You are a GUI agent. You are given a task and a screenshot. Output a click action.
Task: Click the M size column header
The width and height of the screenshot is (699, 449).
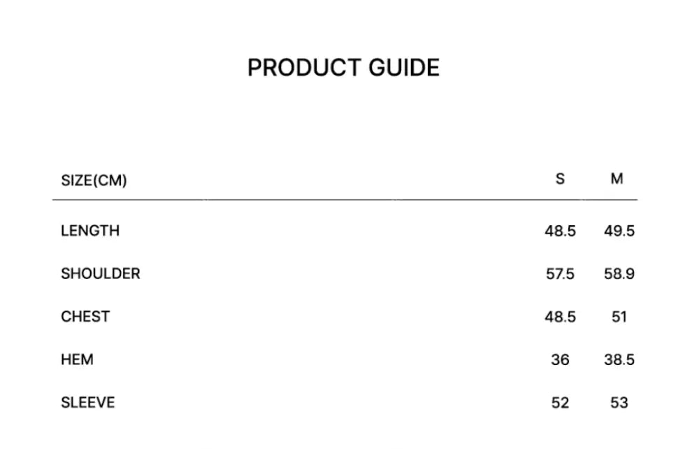(x=617, y=179)
